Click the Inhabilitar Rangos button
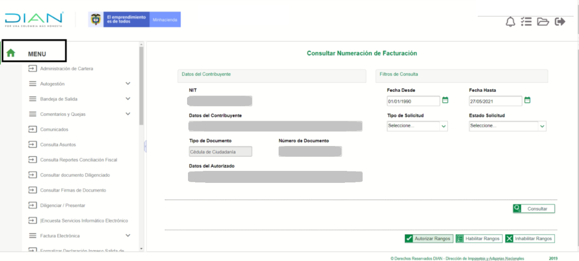 [530, 239]
